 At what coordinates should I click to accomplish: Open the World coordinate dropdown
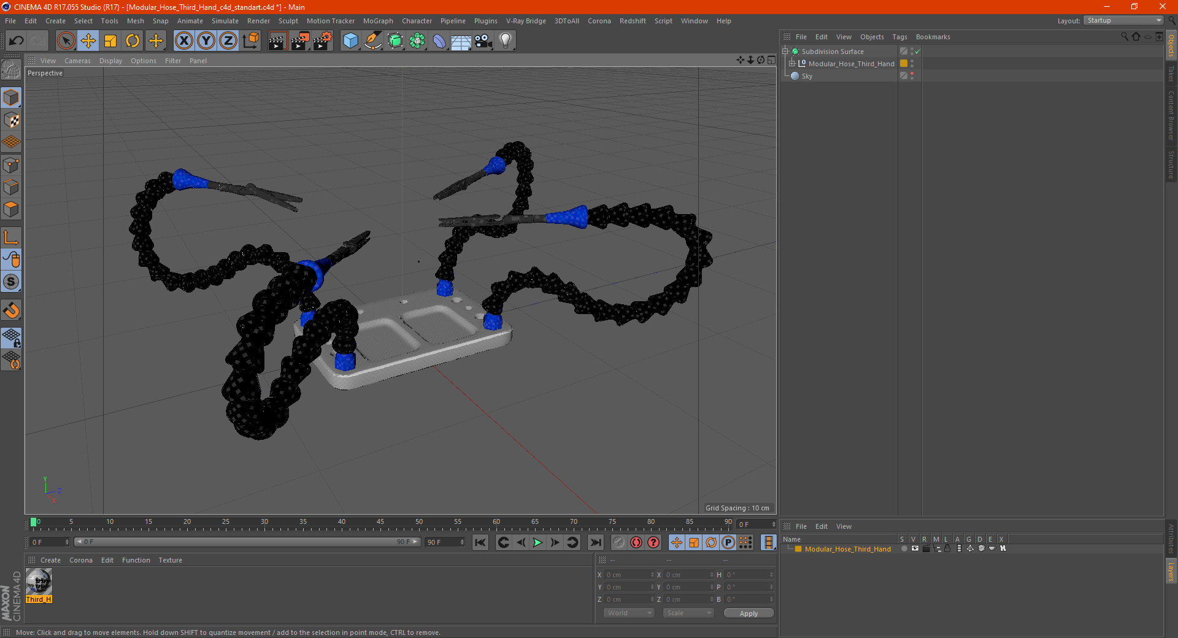pyautogui.click(x=629, y=613)
